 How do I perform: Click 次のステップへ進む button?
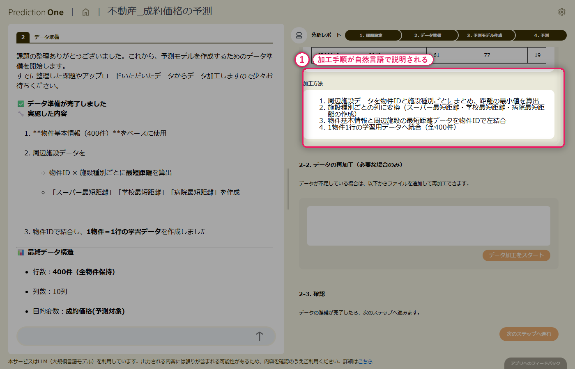(x=529, y=334)
